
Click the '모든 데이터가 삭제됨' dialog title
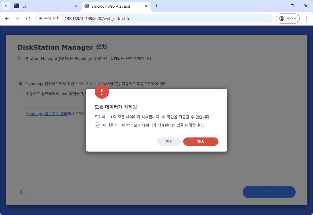tap(116, 107)
